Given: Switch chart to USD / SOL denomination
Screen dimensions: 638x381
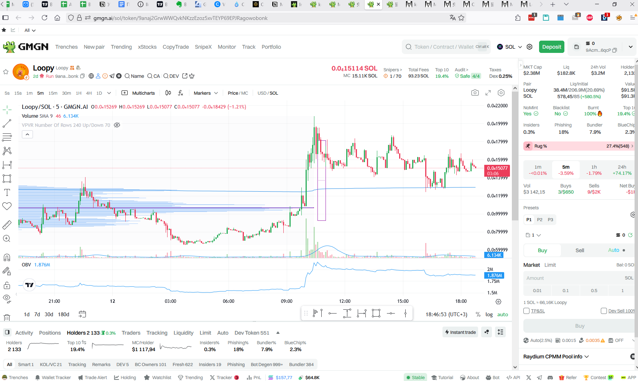Looking at the screenshot, I should pos(268,93).
